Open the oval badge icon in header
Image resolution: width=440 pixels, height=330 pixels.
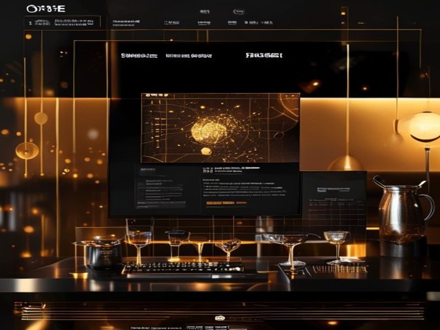coord(239,12)
